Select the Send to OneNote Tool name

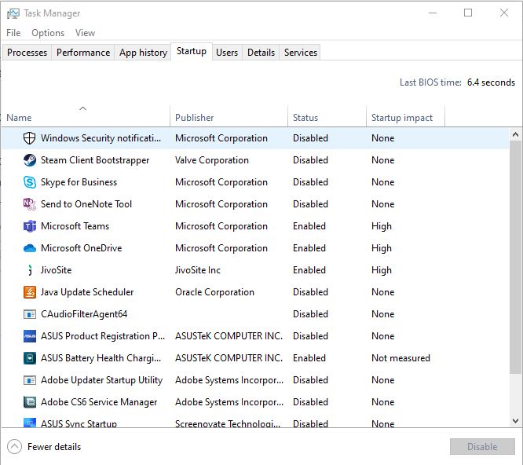click(x=86, y=204)
